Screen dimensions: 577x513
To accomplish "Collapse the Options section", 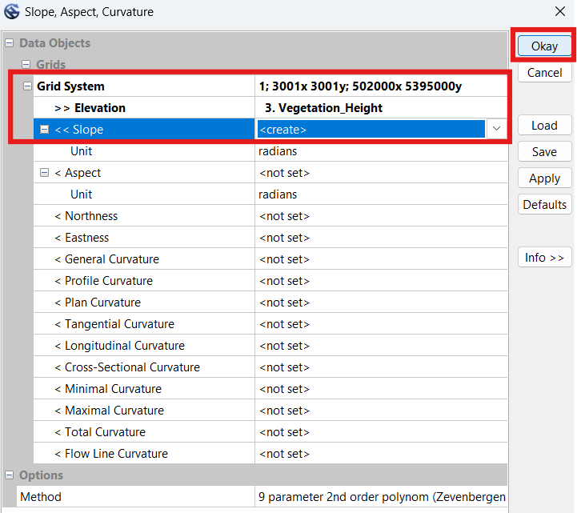I will click(x=9, y=475).
